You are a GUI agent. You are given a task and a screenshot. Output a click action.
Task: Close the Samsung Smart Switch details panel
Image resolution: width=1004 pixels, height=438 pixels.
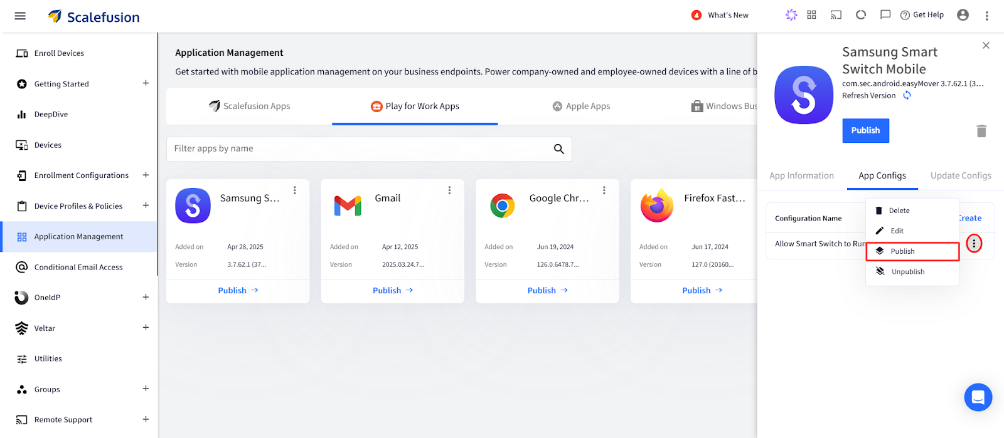[x=986, y=45]
